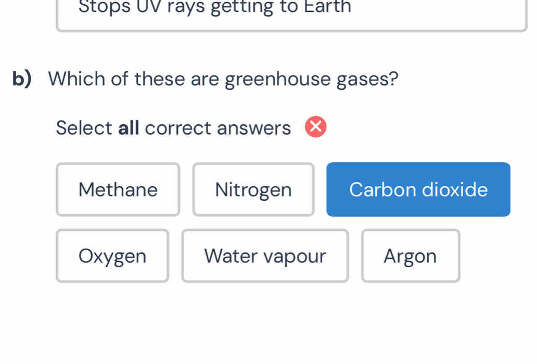Viewport: 537px width, 364px height.
Task: Choose Oxygen as an answer
Action: click(x=112, y=256)
